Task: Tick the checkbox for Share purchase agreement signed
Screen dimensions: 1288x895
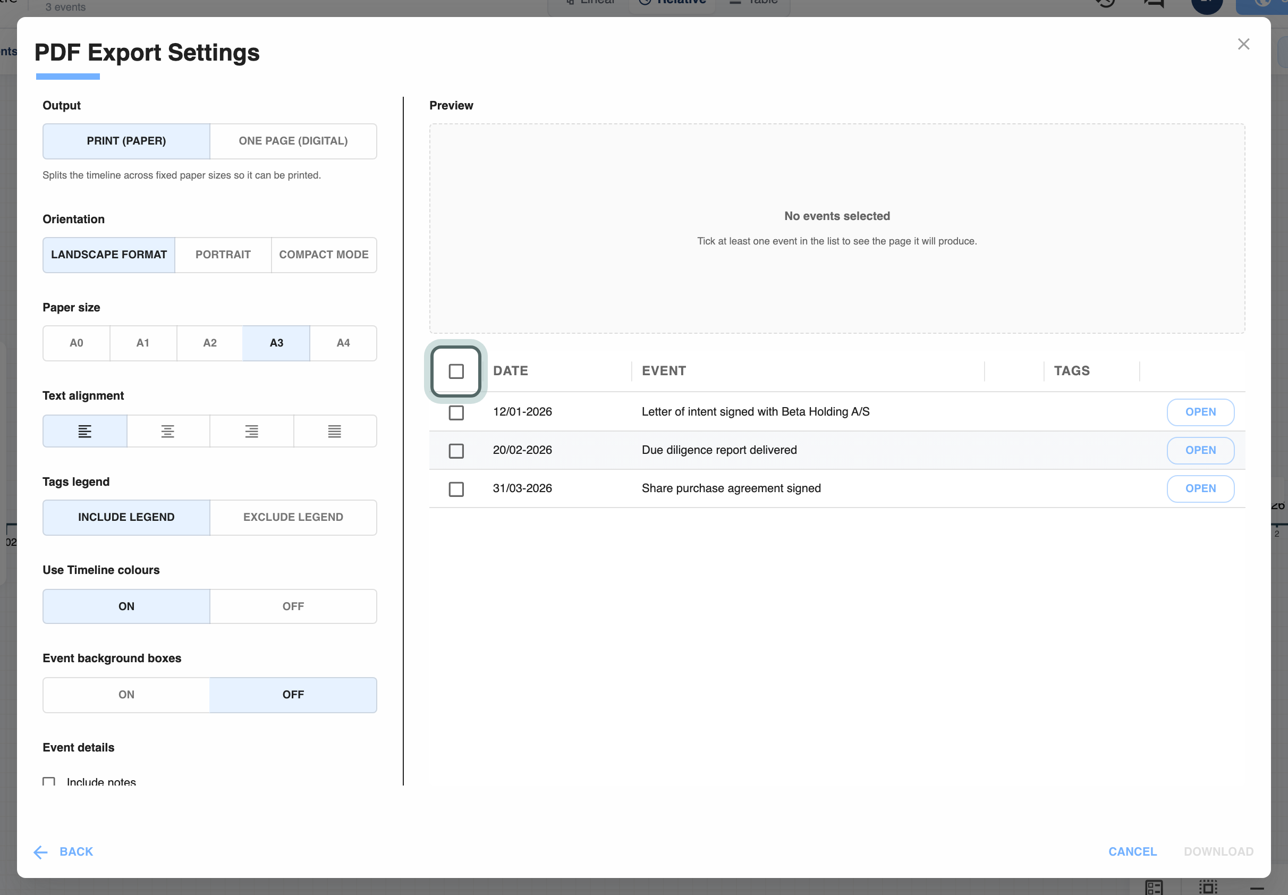Action: point(456,489)
